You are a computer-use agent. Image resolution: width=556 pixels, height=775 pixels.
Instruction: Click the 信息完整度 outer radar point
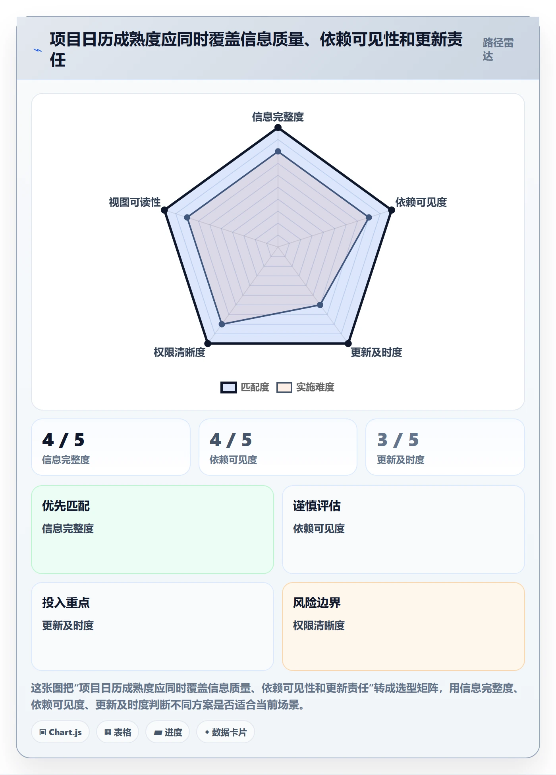[278, 127]
